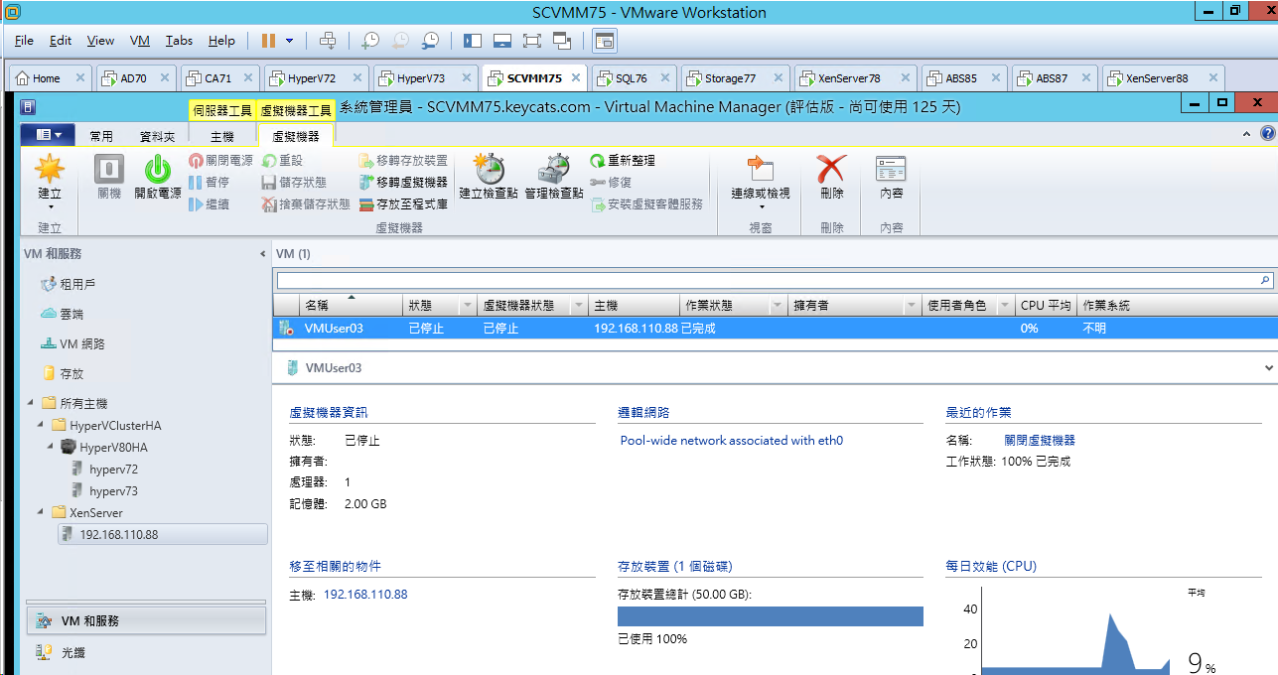1278x675 pixels.
Task: Click VMware unity mode icon
Action: tap(562, 41)
